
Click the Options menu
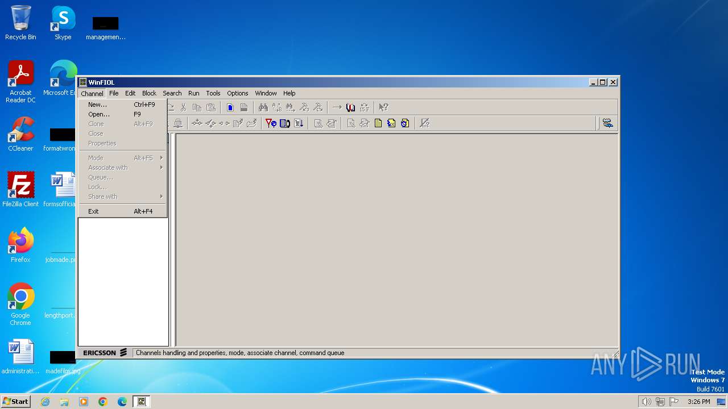pos(238,93)
